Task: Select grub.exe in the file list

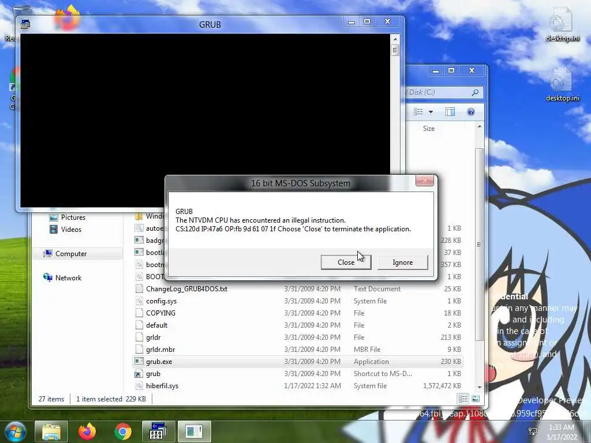Action: click(x=298, y=362)
